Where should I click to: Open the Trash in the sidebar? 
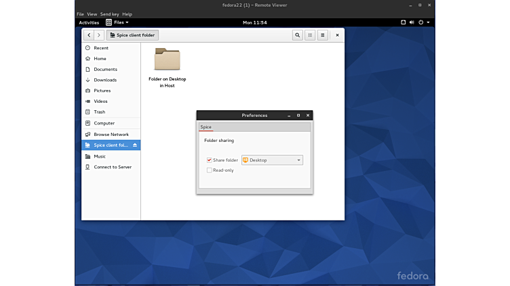coord(99,112)
